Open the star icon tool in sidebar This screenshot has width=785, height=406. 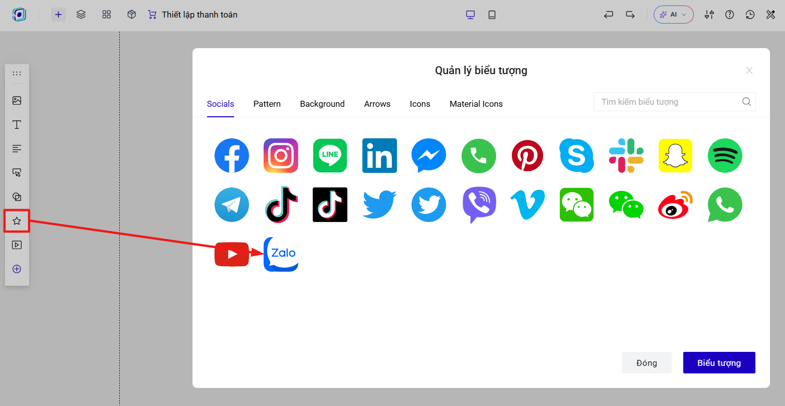pos(17,221)
